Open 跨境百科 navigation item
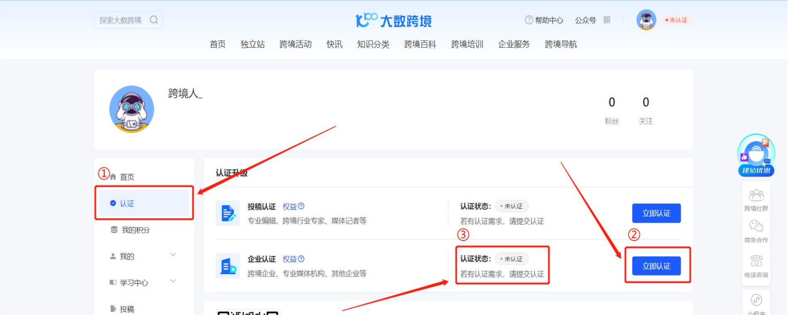The image size is (793, 315). tap(420, 44)
